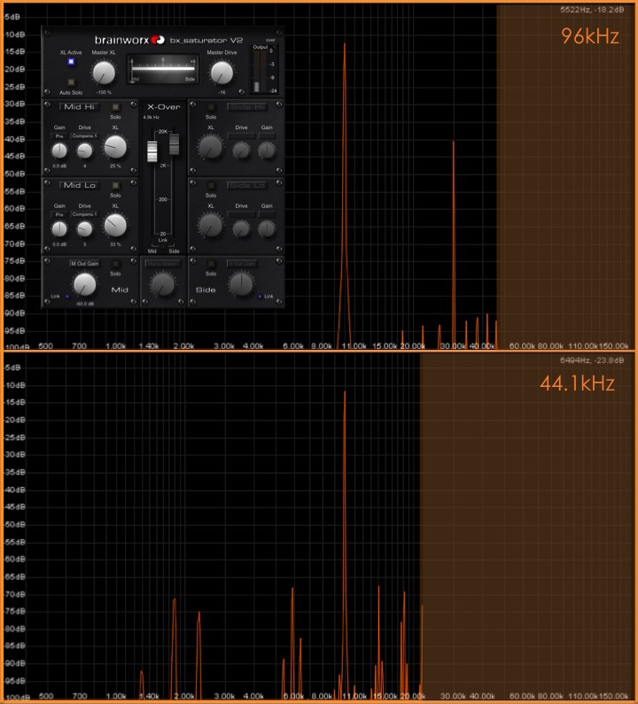Click the Side Lo Drive knob
The height and width of the screenshot is (704, 638).
coord(241,229)
